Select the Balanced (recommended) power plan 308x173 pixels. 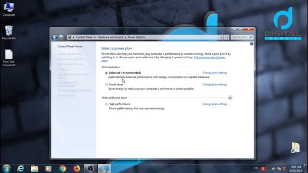pos(106,73)
